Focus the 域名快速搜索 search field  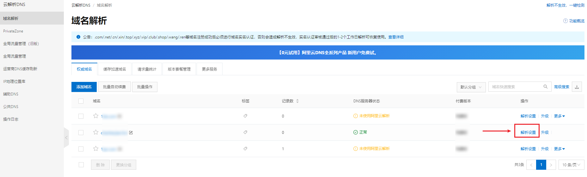(x=515, y=87)
